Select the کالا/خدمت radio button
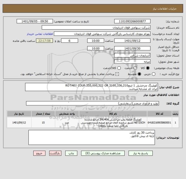This screenshot has height=179, width=186. (119, 68)
